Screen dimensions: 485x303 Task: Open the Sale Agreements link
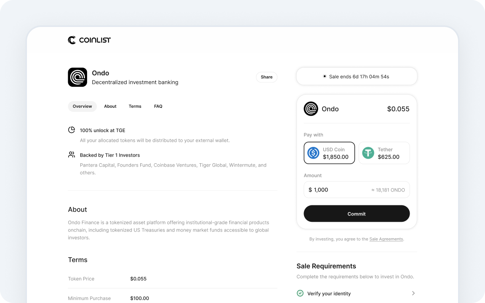[386, 239]
